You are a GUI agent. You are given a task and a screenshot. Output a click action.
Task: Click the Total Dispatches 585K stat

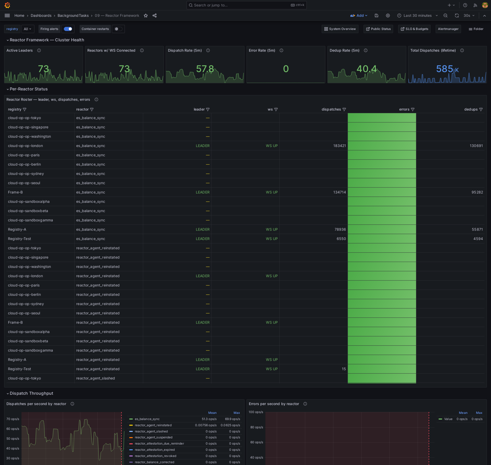coord(447,69)
